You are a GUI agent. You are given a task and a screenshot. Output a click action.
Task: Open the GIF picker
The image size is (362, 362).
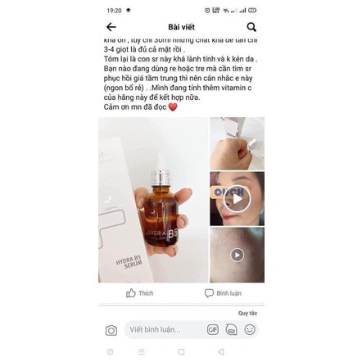[213, 330]
